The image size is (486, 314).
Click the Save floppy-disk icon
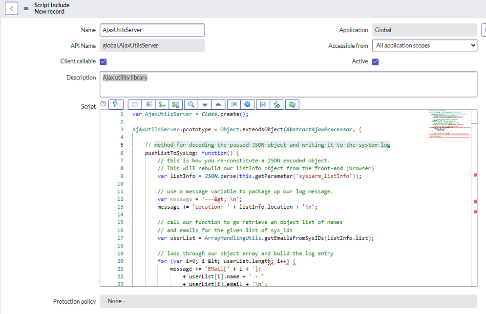tap(263, 104)
